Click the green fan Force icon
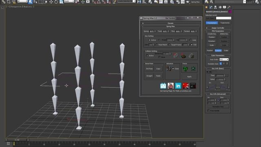Image resolution: width=261 pixels, height=147 pixels. click(185, 69)
